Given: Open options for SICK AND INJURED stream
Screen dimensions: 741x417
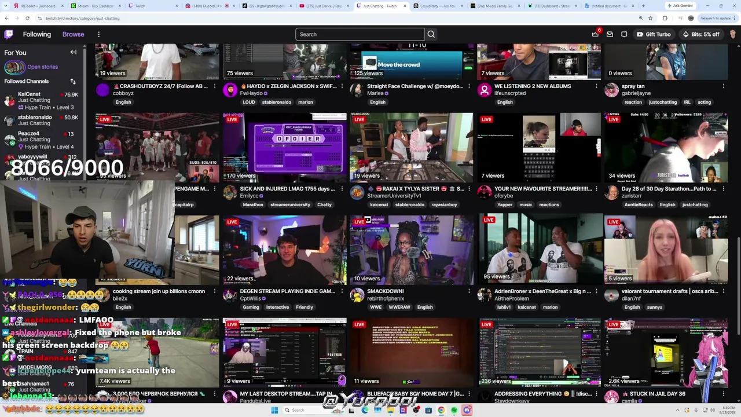Looking at the screenshot, I should [x=342, y=189].
